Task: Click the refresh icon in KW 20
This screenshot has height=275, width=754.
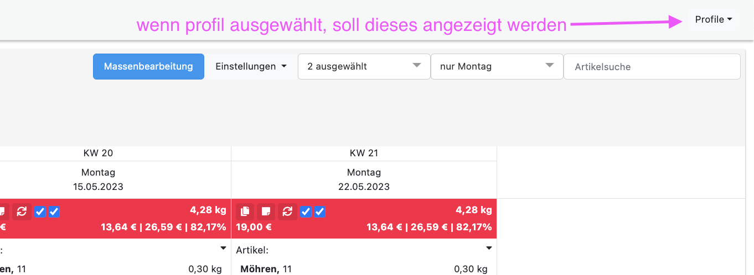Action: pos(22,211)
